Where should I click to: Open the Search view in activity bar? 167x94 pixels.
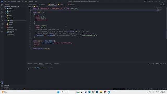[x=2, y=9]
